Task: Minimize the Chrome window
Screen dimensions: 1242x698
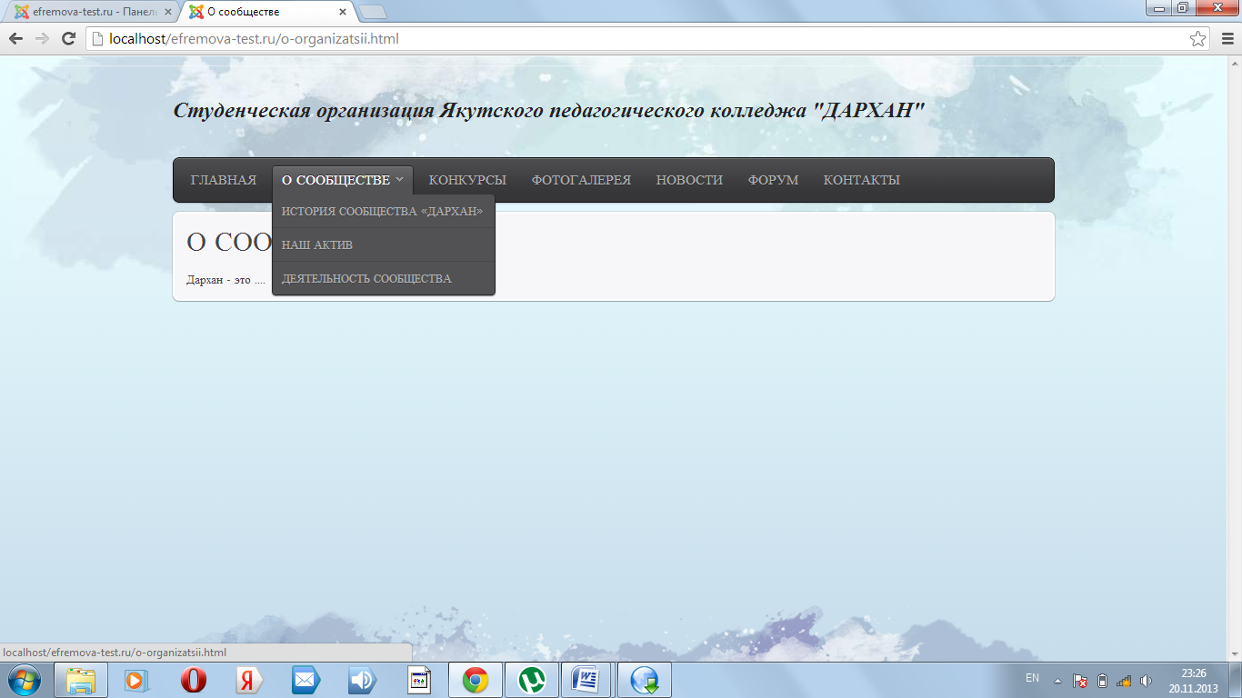Action: click(1158, 8)
